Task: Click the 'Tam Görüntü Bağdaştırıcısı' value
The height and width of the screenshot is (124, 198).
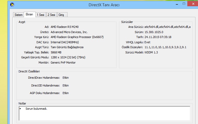Action: [x=67, y=47]
